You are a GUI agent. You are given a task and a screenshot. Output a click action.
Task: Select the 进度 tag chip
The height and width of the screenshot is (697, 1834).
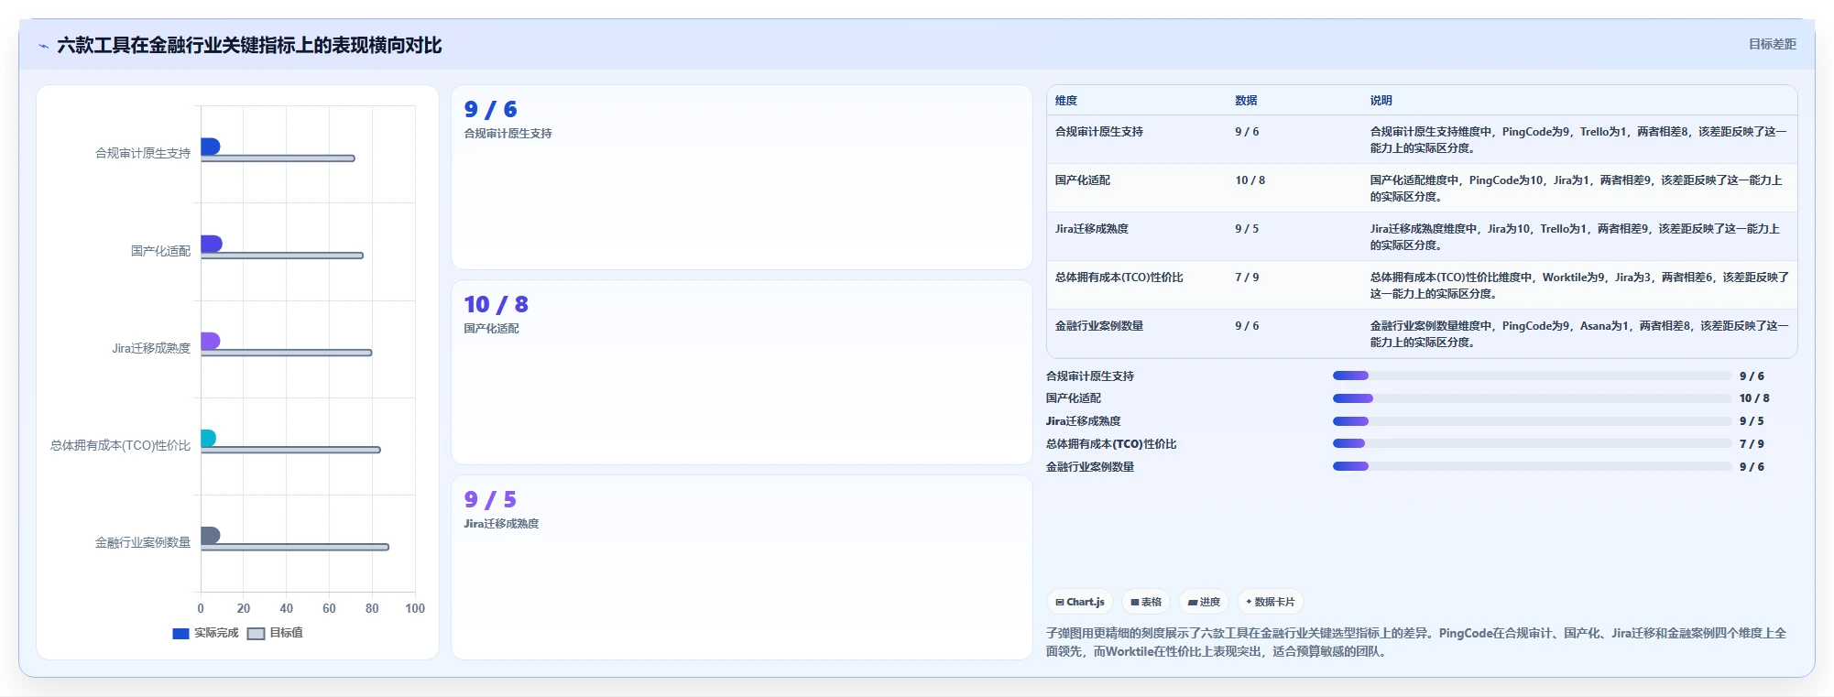(1204, 602)
